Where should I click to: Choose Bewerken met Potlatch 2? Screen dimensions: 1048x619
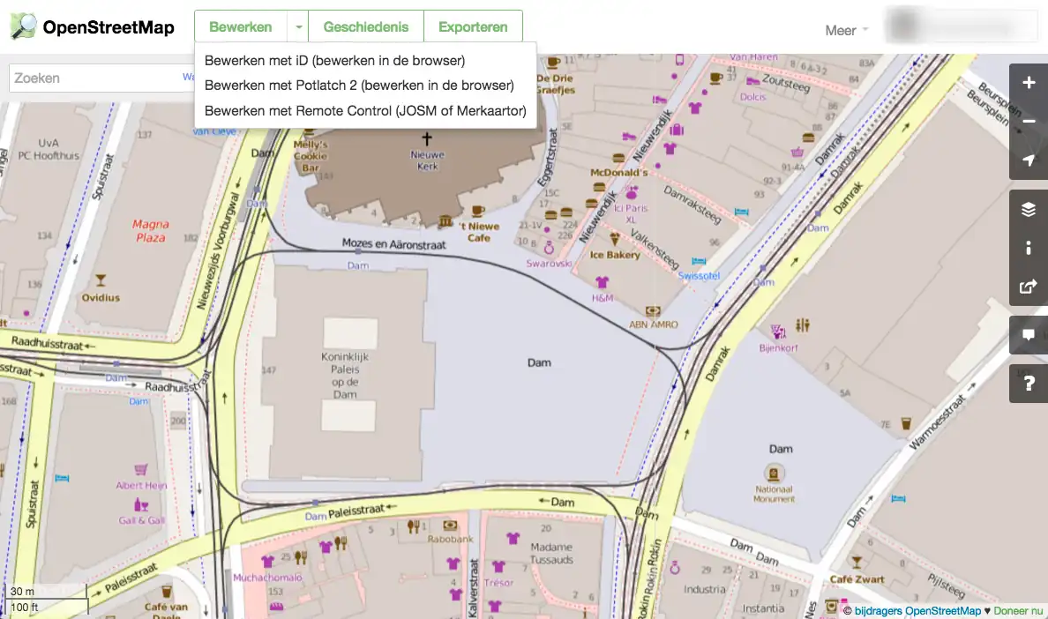click(359, 86)
